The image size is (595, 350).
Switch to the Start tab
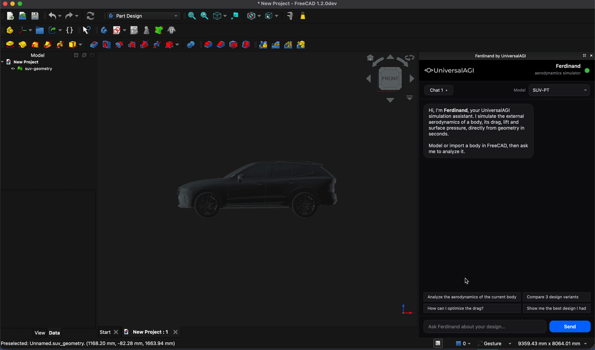tap(105, 332)
